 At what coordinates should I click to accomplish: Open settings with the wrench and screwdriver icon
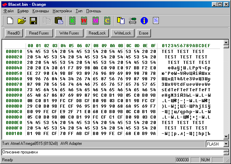click(132, 20)
